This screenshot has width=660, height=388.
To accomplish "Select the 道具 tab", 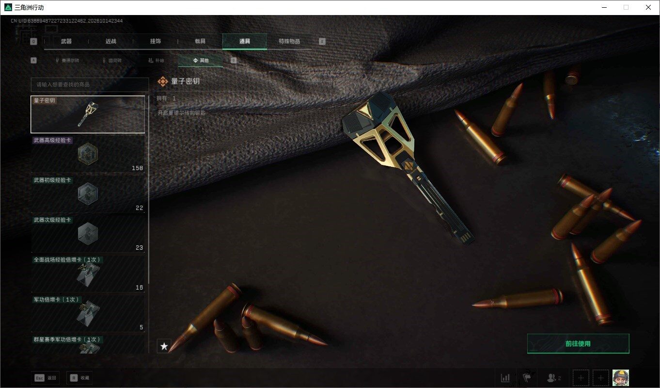I will click(245, 41).
